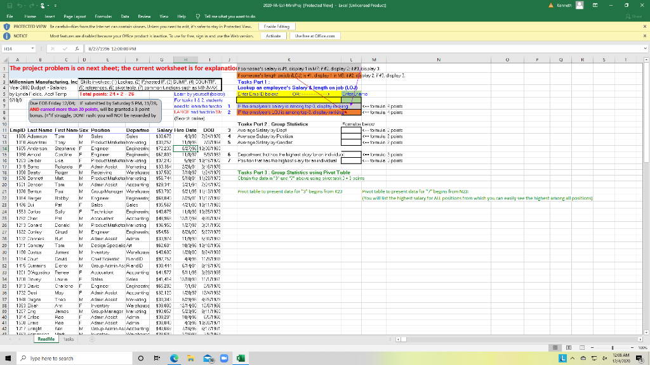
Task: Click the Excel icon on the taskbar
Action: pos(241,359)
